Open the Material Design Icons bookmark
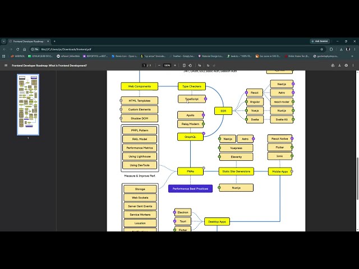The image size is (359, 269). pos(211,56)
